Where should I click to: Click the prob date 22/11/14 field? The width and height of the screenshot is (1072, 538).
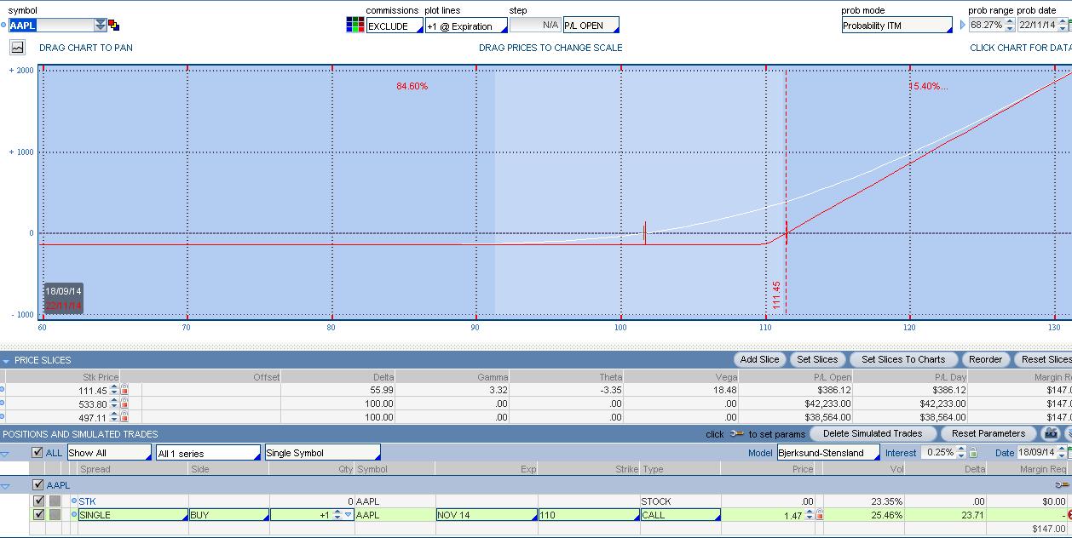click(x=1037, y=26)
